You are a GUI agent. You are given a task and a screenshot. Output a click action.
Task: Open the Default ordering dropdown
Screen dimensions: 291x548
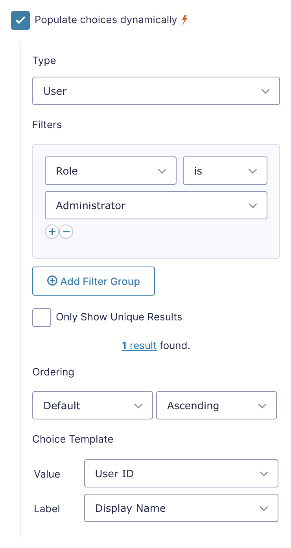[x=92, y=406]
